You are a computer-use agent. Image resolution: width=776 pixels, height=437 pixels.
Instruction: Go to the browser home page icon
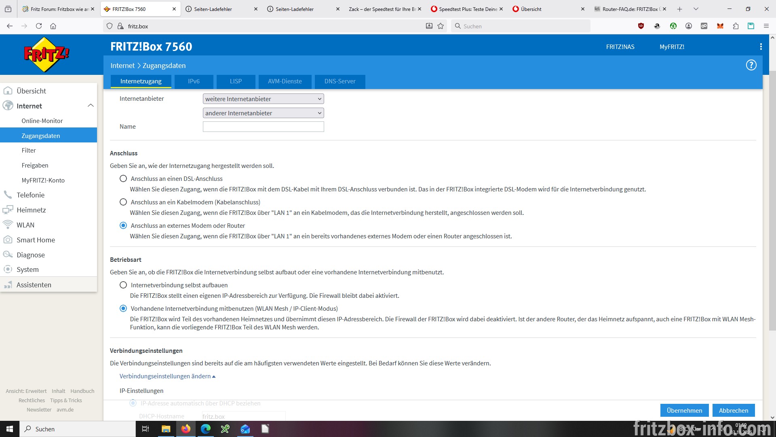point(53,26)
